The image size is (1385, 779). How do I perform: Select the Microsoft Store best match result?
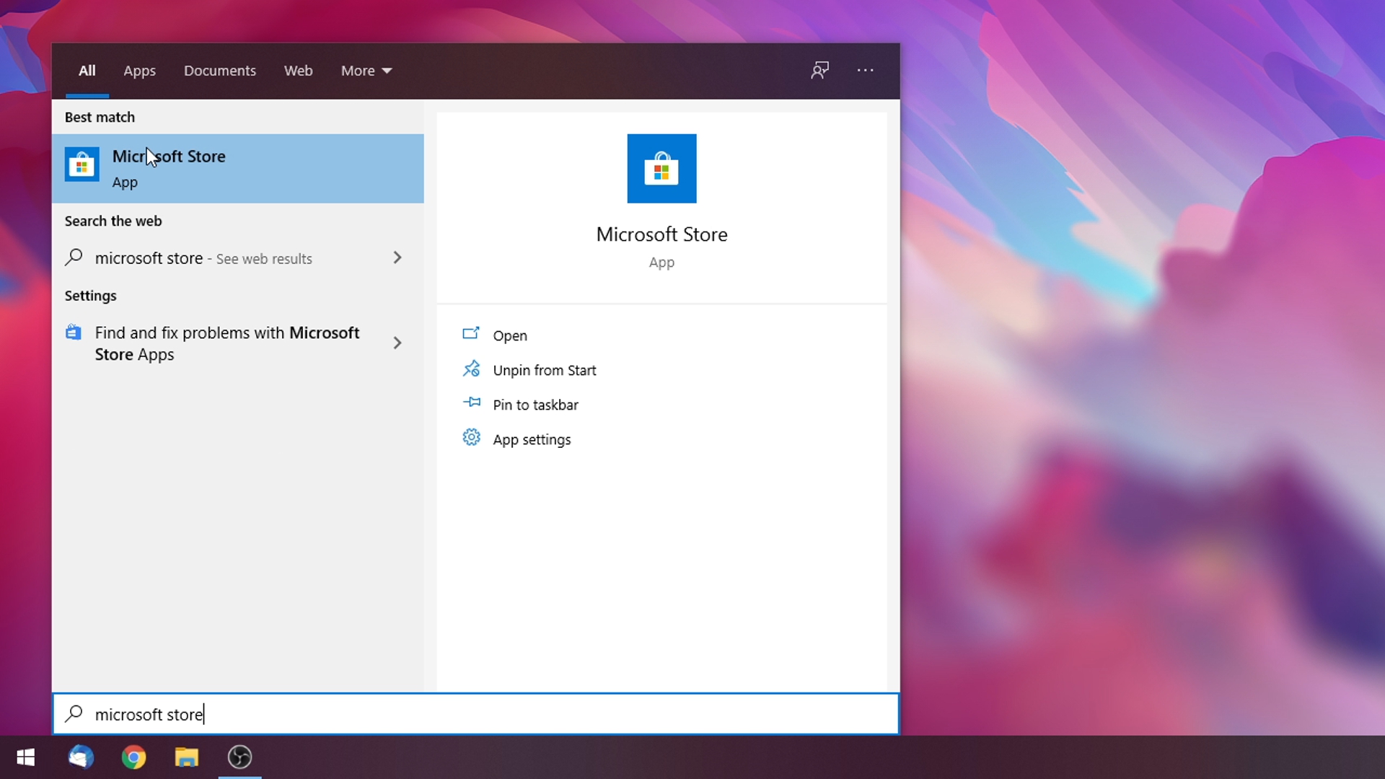(x=237, y=168)
